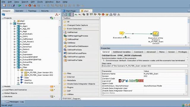
Task: Click the Scenario Name parameter row
Action: pos(143,74)
